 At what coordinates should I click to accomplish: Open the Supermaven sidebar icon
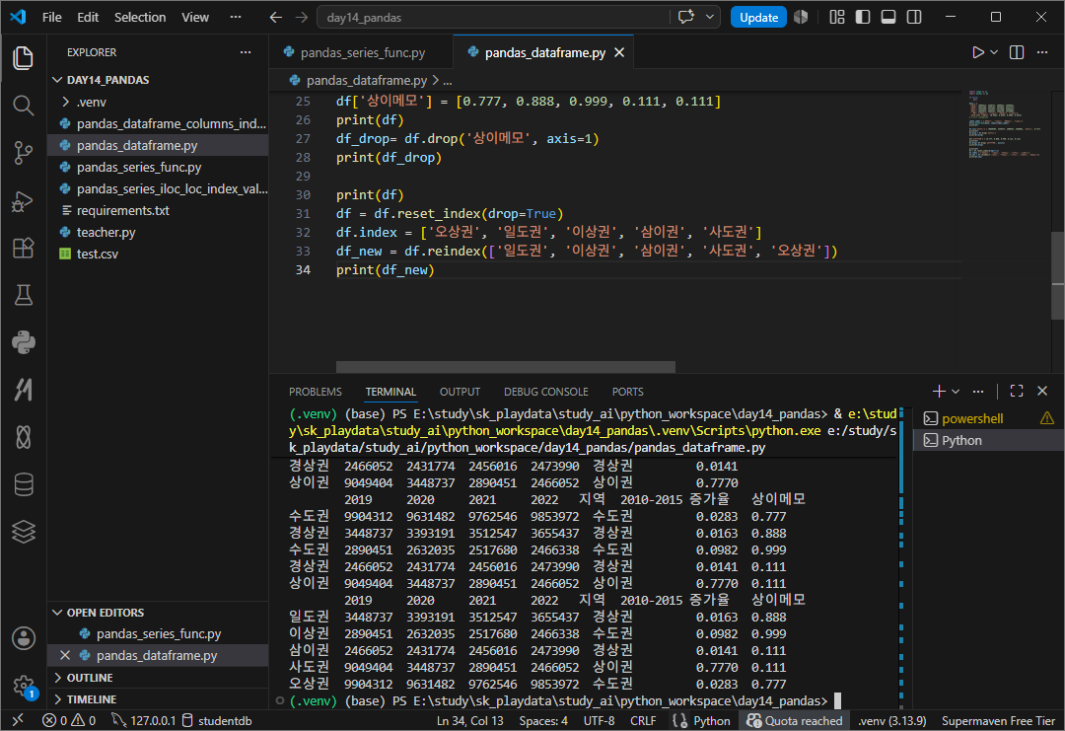[23, 390]
